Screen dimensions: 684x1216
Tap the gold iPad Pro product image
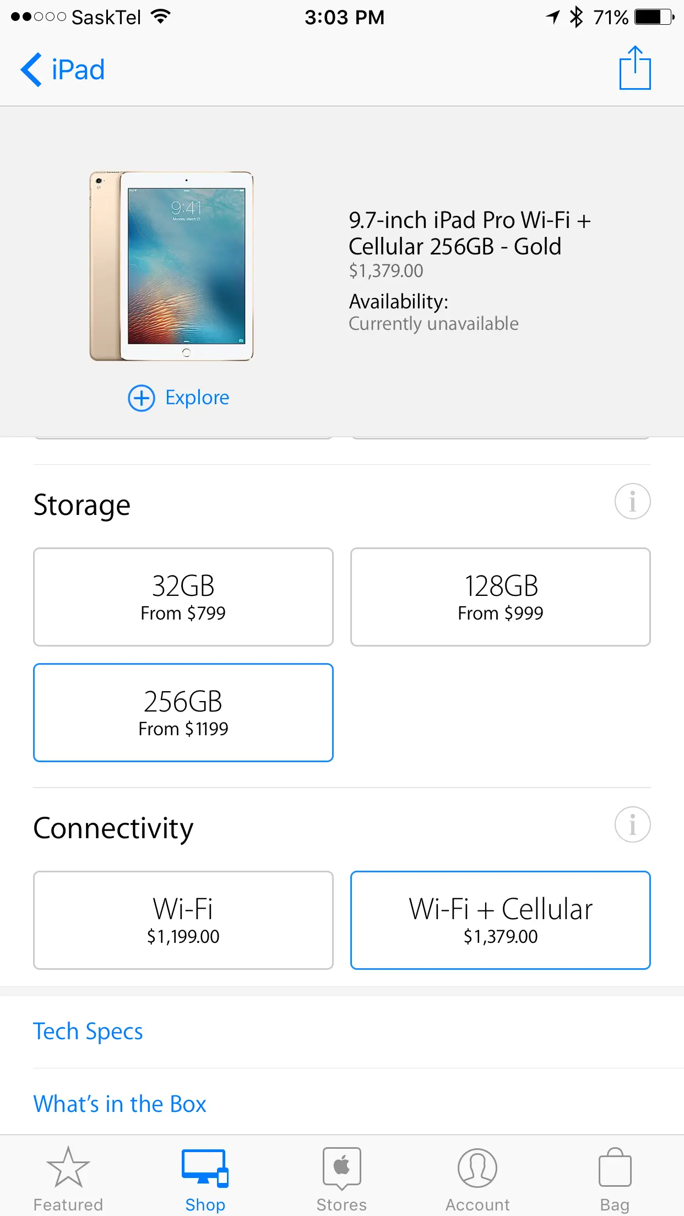pyautogui.click(x=171, y=266)
